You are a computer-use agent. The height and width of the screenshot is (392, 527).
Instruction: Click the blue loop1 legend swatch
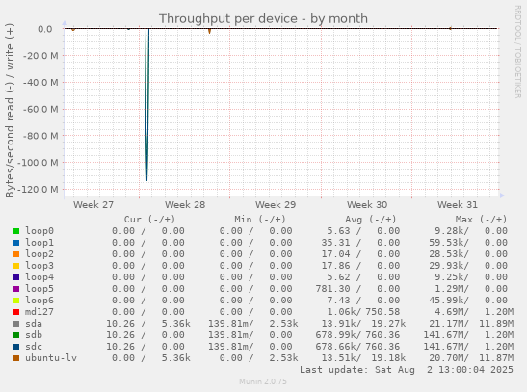click(x=16, y=243)
